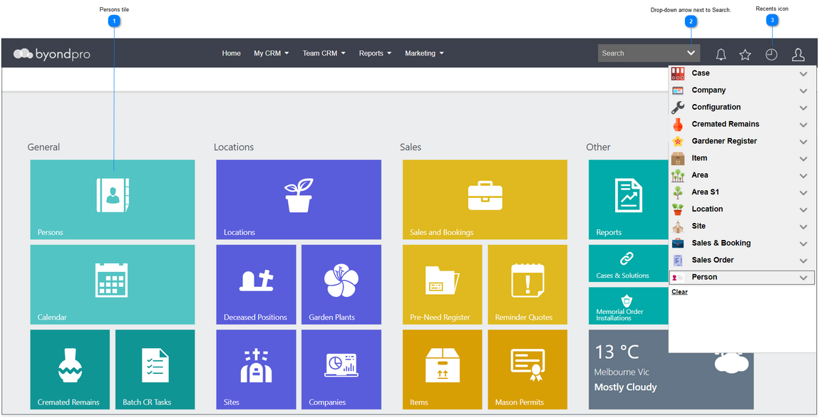819x418 pixels.
Task: Open the Items tile
Action: tap(443, 370)
